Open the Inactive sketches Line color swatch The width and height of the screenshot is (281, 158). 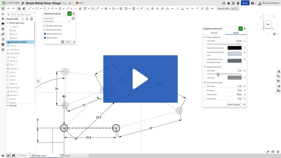tap(234, 78)
